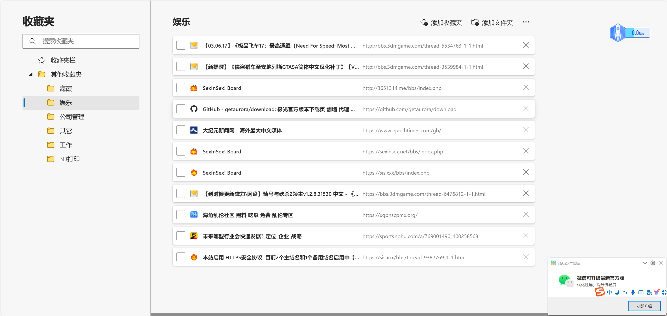The width and height of the screenshot is (667, 316).
Task: Click the star icon for 收藏夹栏
Action: (42, 60)
